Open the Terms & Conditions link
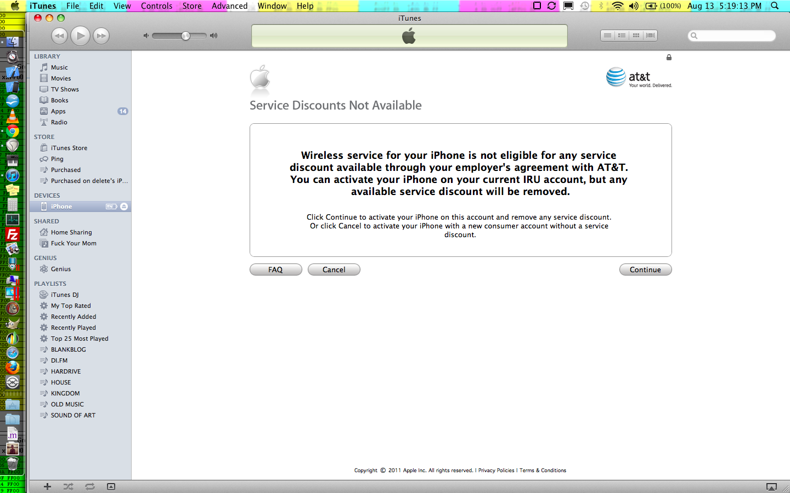The width and height of the screenshot is (790, 493). pyautogui.click(x=543, y=471)
